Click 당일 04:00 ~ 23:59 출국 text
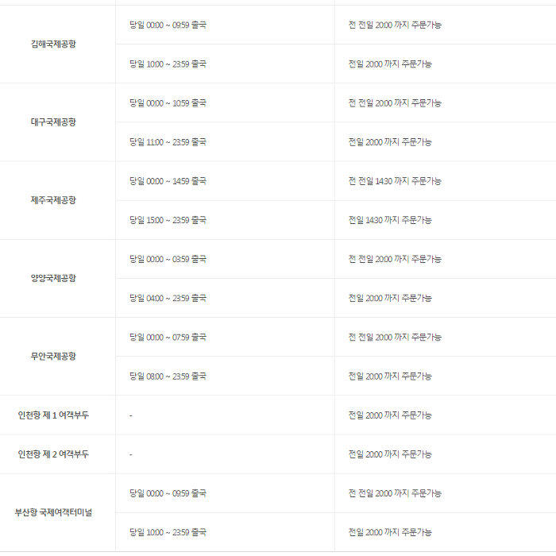This screenshot has width=556, height=556. point(168,298)
